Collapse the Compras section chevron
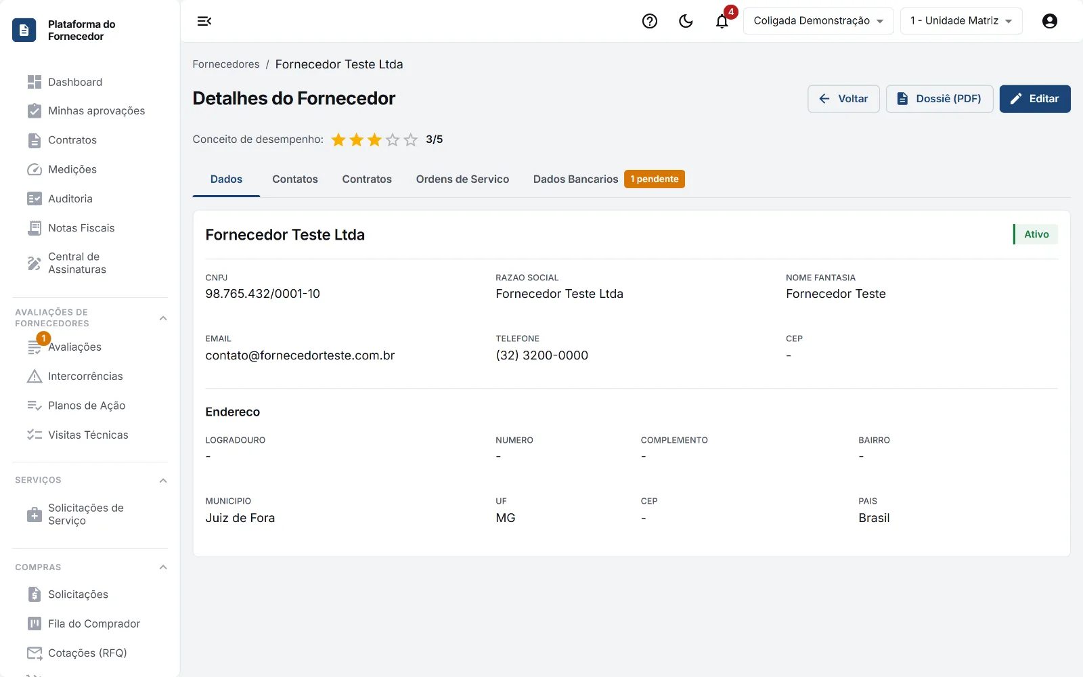 (x=163, y=567)
